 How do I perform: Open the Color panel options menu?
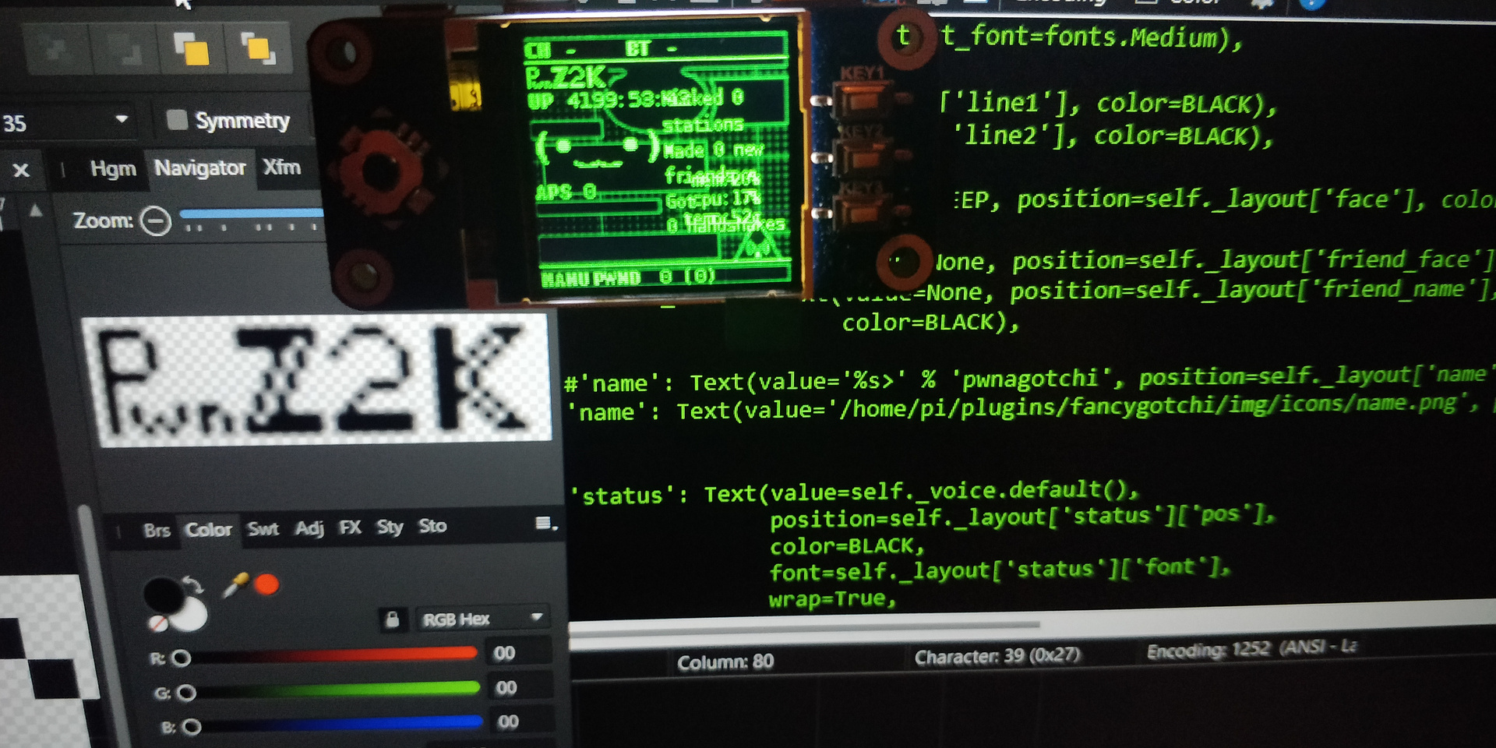(545, 524)
